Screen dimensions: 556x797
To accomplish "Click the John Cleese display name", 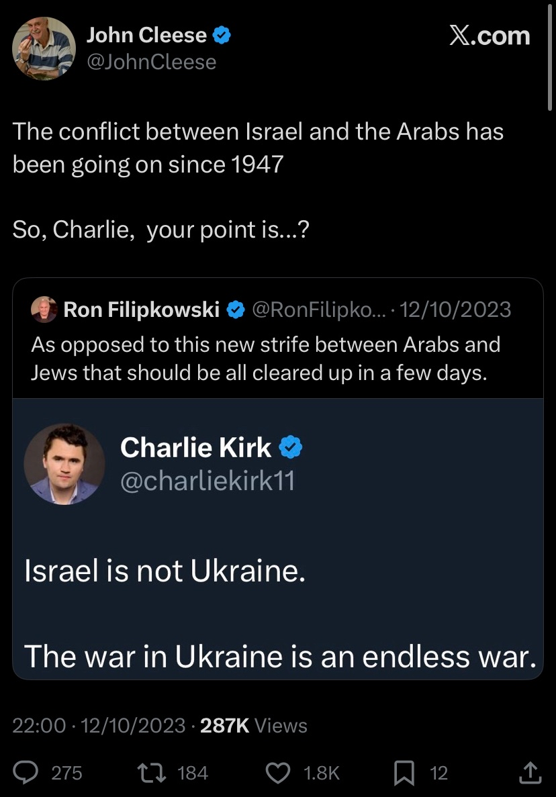I will tap(146, 35).
